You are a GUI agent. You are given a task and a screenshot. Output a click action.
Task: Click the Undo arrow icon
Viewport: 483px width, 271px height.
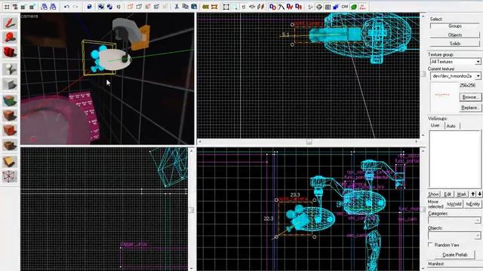tap(66, 7)
